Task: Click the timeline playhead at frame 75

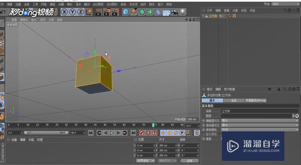Action: (x=153, y=125)
